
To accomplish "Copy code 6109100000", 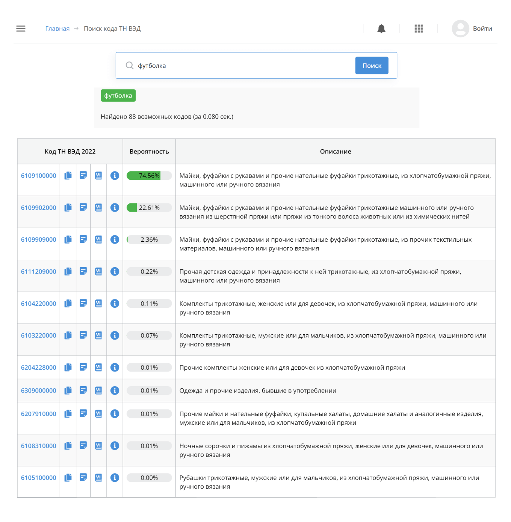I will click(68, 176).
